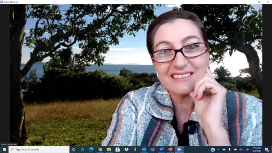
Task: Open the clock and date flyout
Action: coord(257,150)
